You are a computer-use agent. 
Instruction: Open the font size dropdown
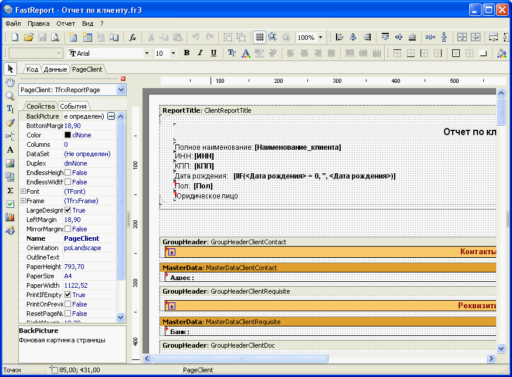pyautogui.click(x=174, y=53)
